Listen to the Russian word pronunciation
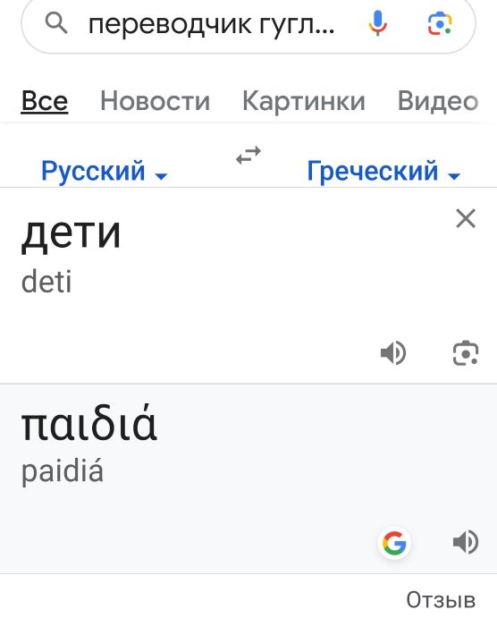 [393, 352]
